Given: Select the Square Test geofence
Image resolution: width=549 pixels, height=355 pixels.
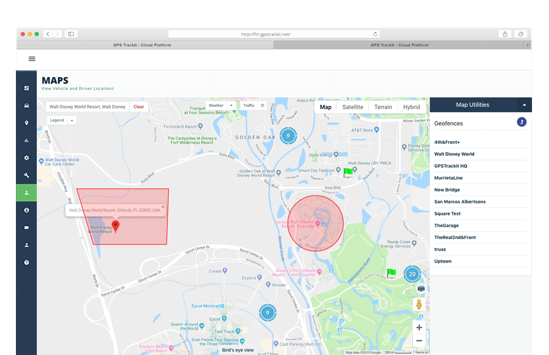Looking at the screenshot, I should (480, 214).
